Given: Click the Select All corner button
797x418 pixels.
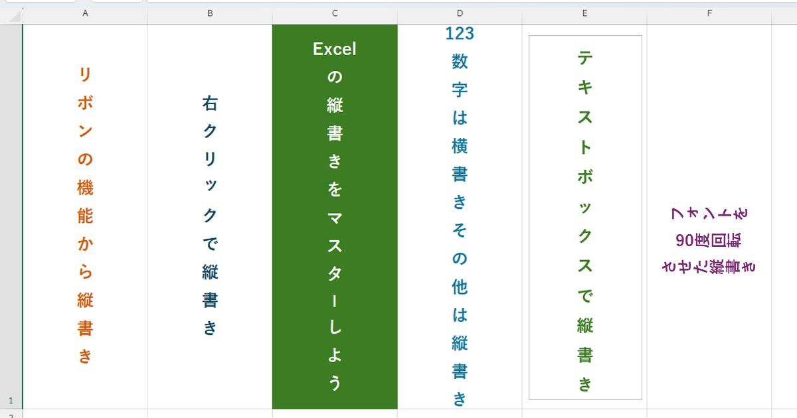Looking at the screenshot, I should point(11,13).
